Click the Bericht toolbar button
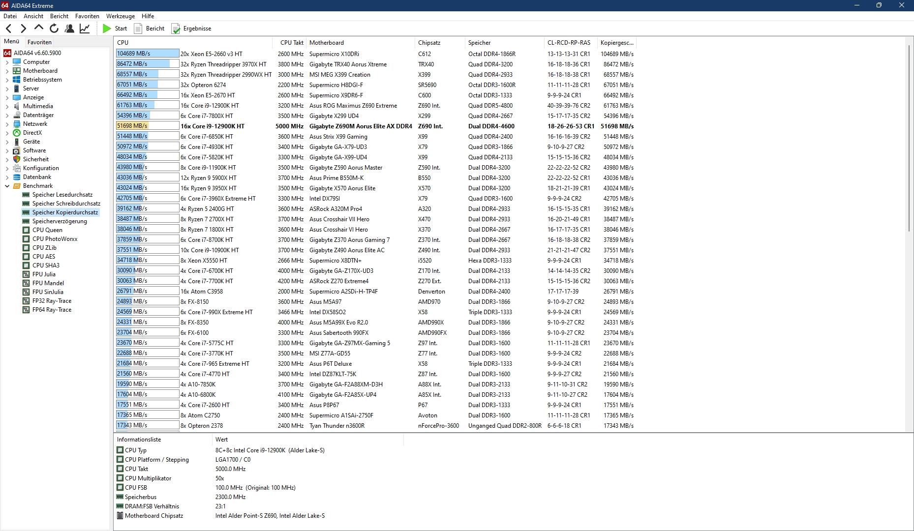The height and width of the screenshot is (531, 914). [149, 29]
